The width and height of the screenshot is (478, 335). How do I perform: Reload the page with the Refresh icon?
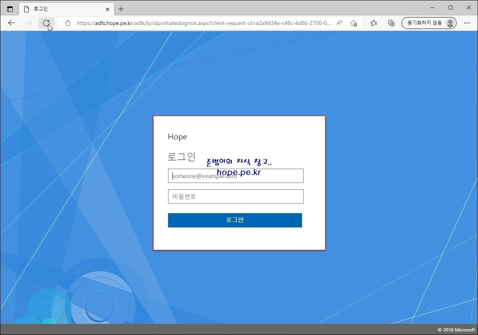(x=46, y=23)
